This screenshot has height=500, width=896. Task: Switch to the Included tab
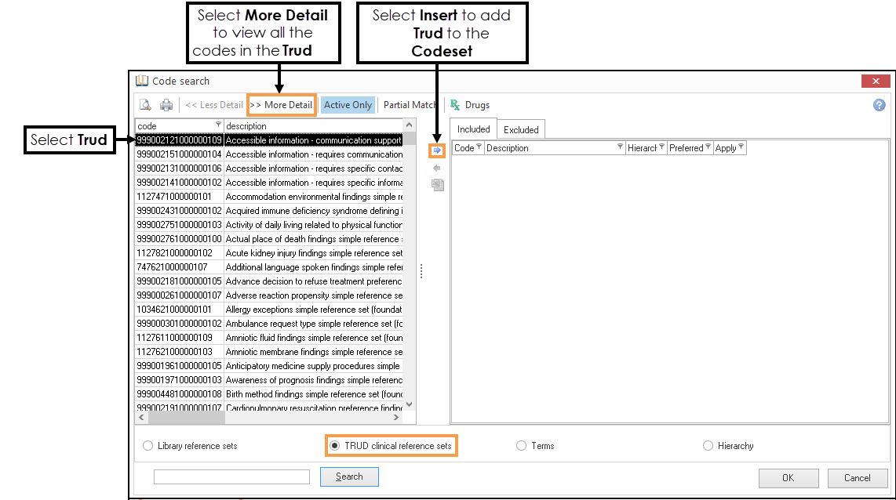(x=473, y=129)
